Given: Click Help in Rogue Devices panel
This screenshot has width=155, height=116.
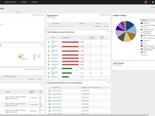Looking at the screenshot, I should pyautogui.click(x=108, y=15).
